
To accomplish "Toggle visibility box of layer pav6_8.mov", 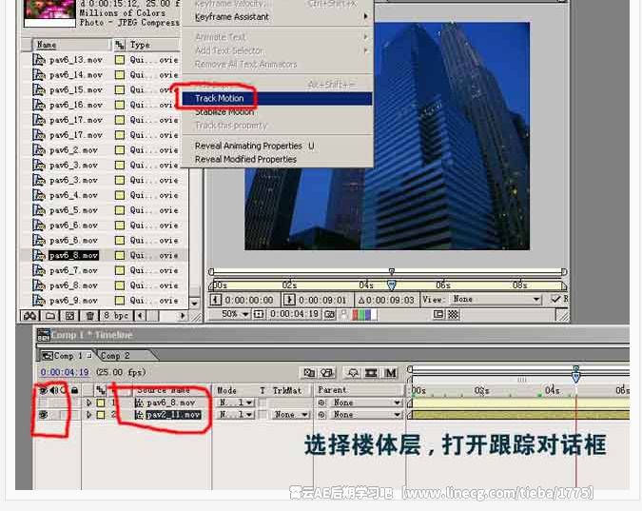I will [43, 403].
